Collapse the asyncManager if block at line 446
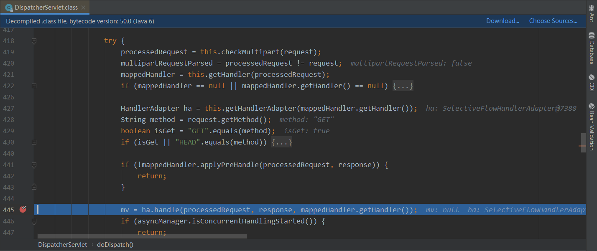Viewport: 597px width, 251px height. click(34, 221)
